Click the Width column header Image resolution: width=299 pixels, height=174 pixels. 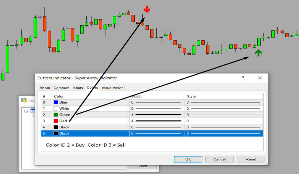pyautogui.click(x=157, y=96)
